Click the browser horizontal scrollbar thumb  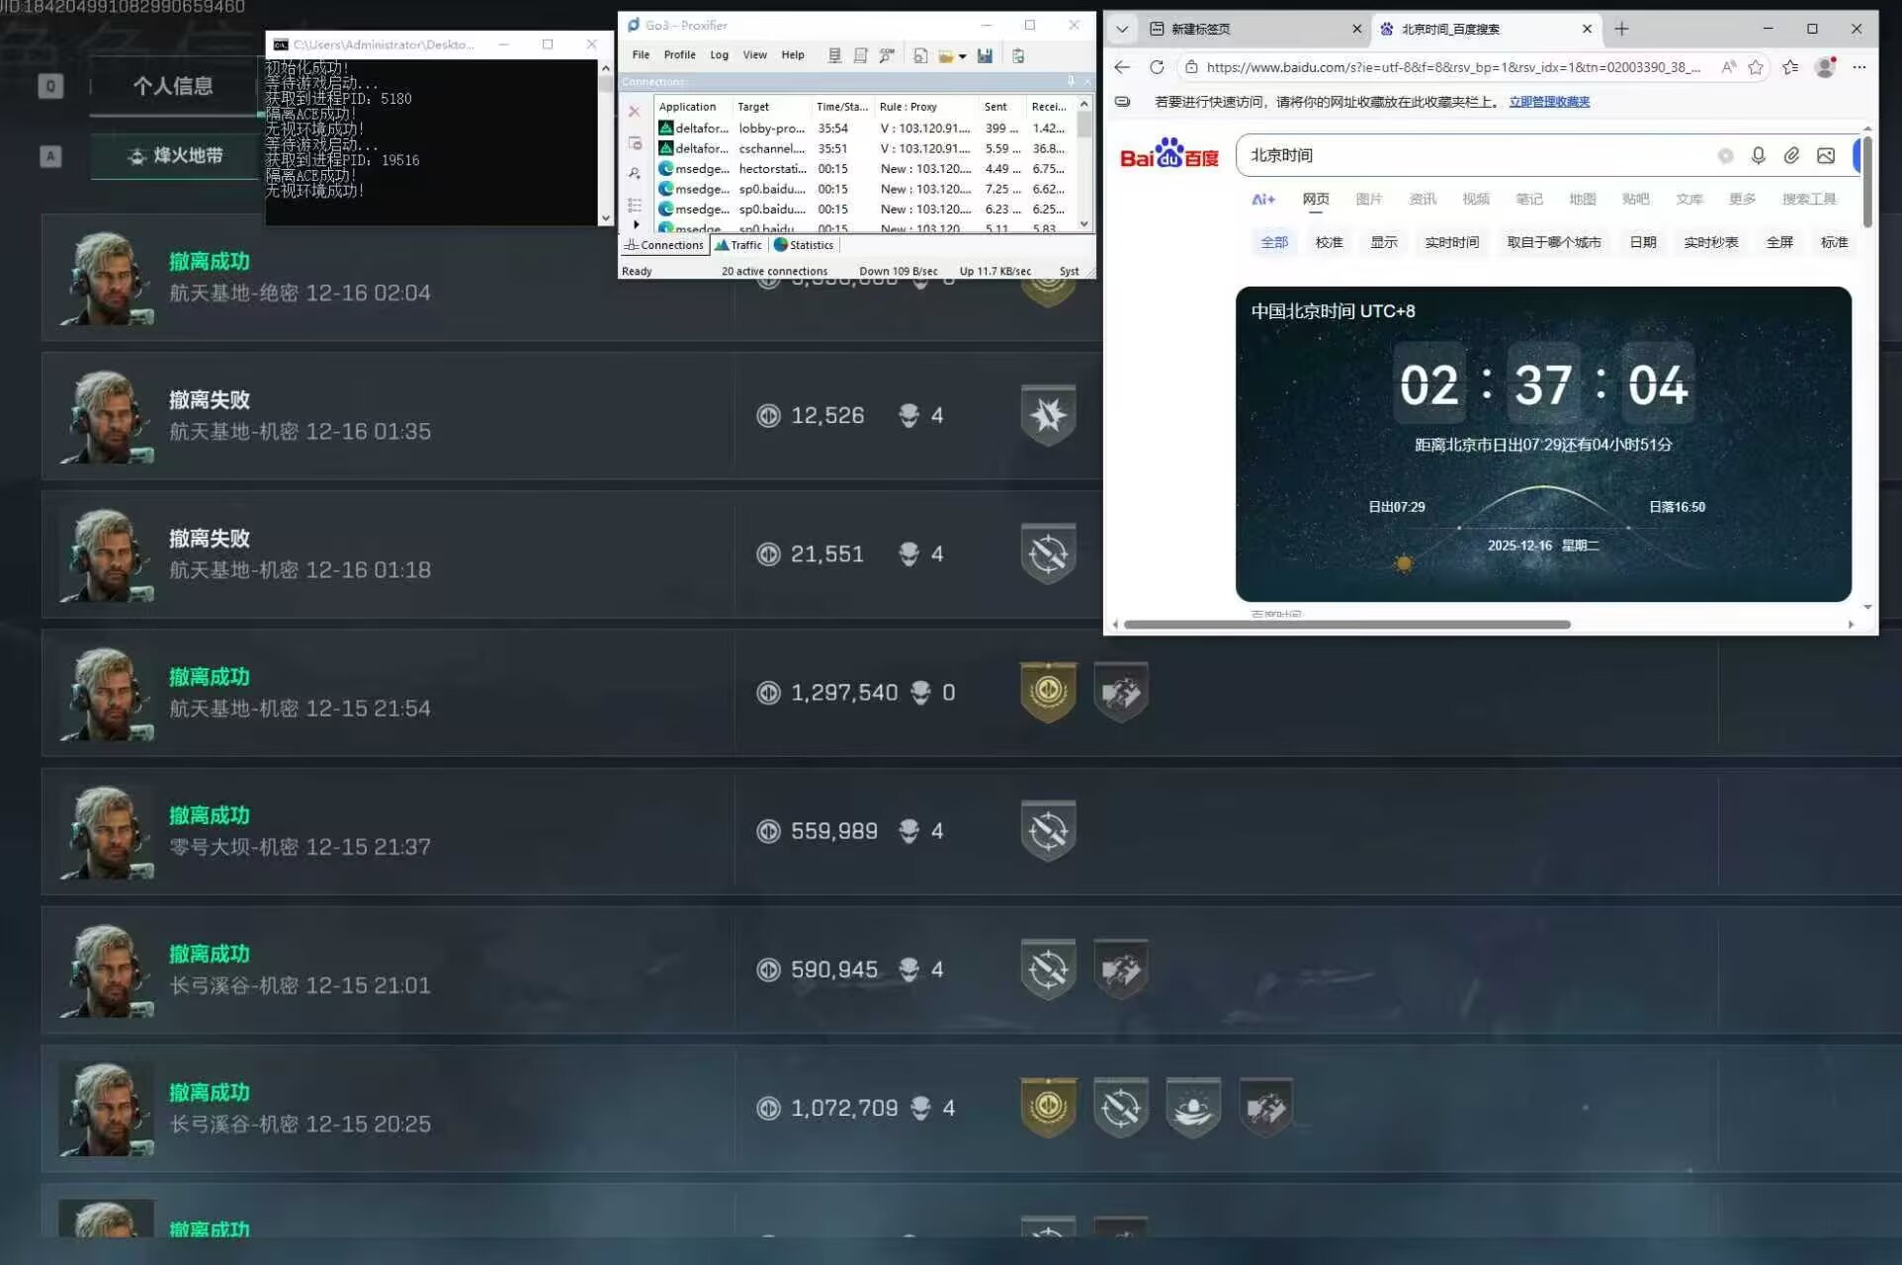coord(1346,625)
